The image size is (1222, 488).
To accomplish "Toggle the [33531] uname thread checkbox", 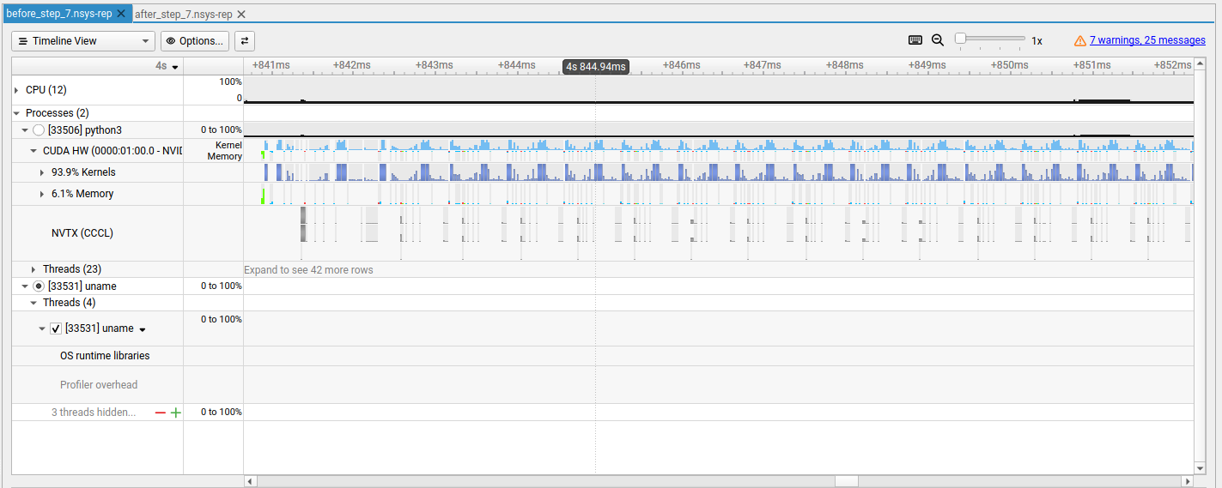I will pos(56,328).
